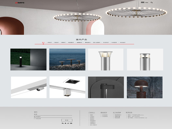Select the first red highlighted category tab
This screenshot has height=129, width=172.
(43, 42)
